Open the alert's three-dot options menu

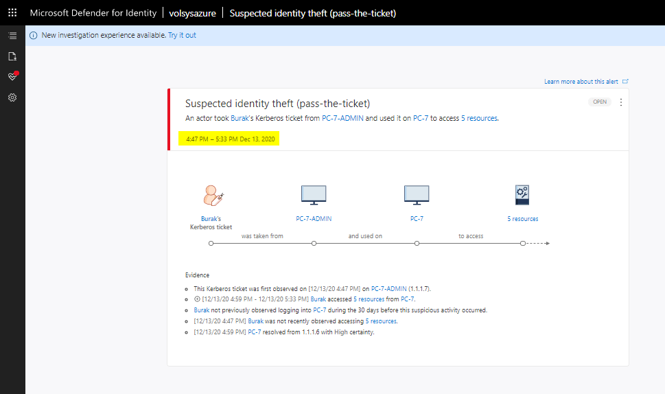[x=621, y=102]
